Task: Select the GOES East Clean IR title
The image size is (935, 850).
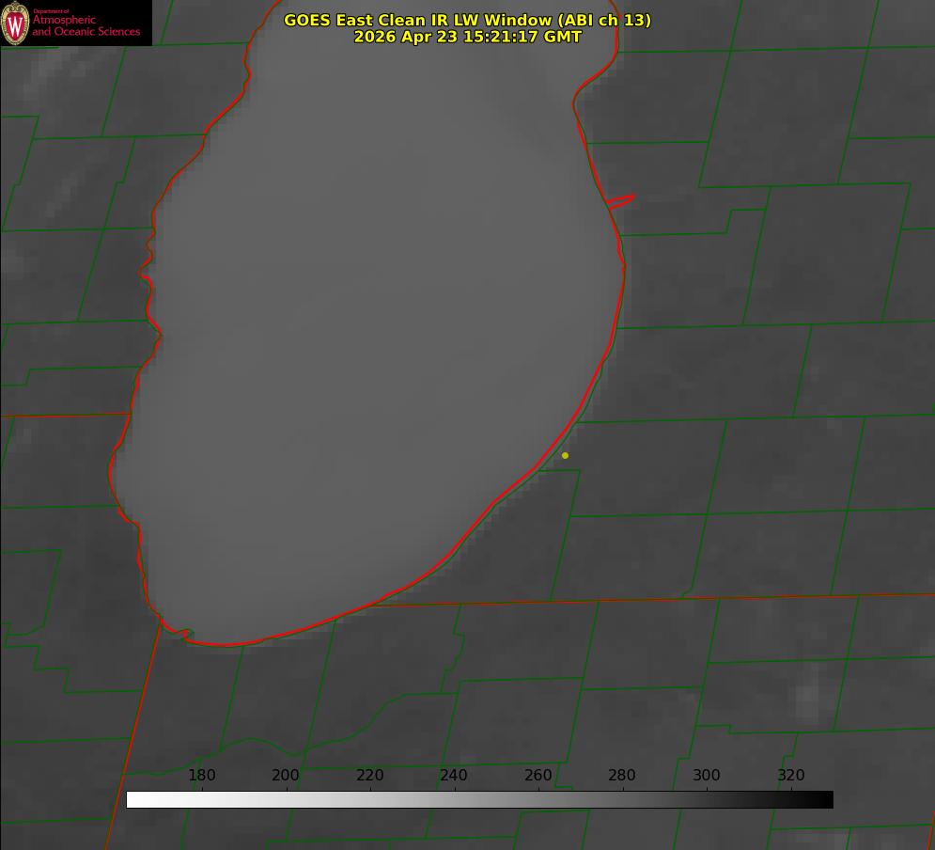Action: pyautogui.click(x=467, y=20)
